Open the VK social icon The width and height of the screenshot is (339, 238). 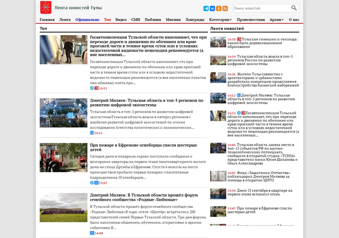212,8
